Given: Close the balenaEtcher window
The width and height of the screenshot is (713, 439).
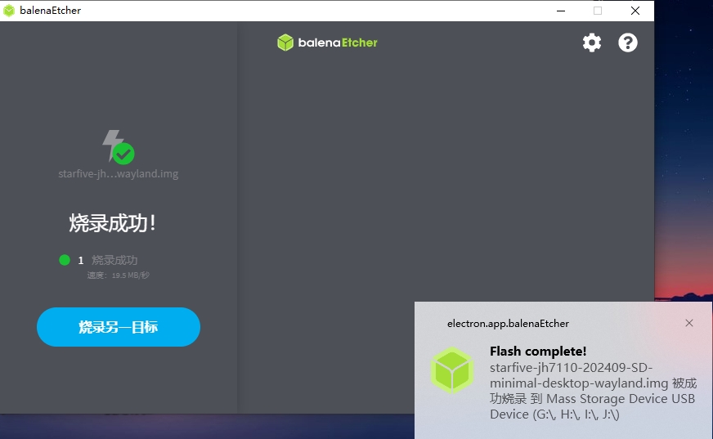Looking at the screenshot, I should [x=635, y=11].
